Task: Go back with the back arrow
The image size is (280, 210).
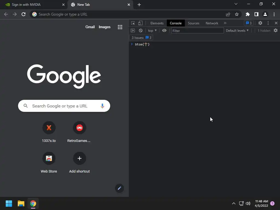Action: pos(6,14)
